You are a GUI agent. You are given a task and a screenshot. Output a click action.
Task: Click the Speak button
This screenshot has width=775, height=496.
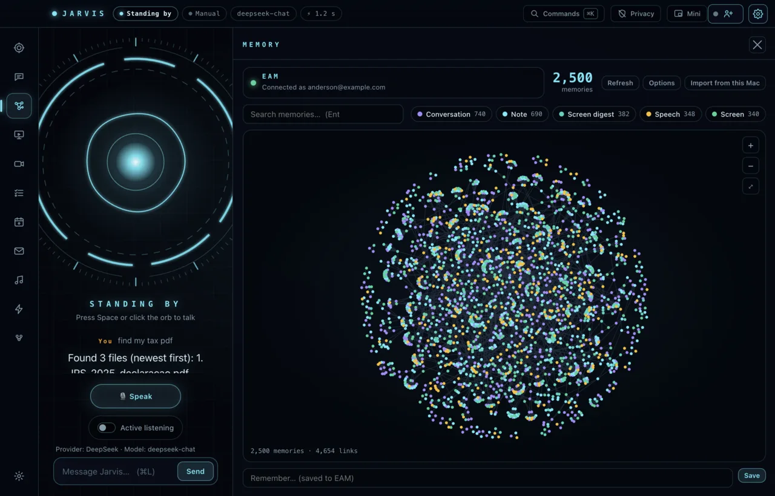[136, 396]
